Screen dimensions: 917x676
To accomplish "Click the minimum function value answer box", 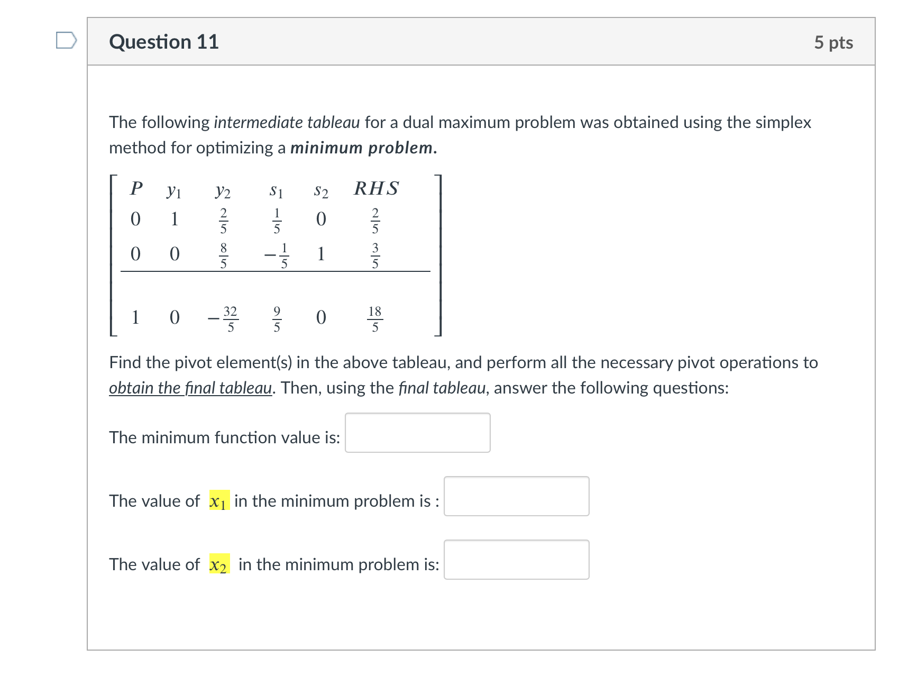I will pos(418,433).
